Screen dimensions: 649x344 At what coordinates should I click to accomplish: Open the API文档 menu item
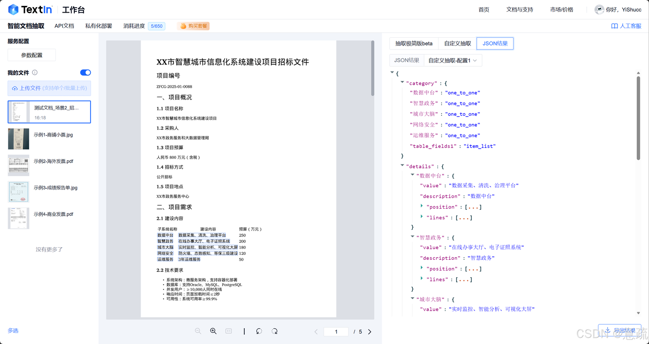(64, 26)
